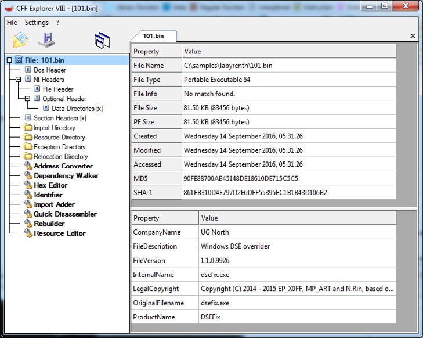Switch to the 101.bin tab

[x=154, y=36]
